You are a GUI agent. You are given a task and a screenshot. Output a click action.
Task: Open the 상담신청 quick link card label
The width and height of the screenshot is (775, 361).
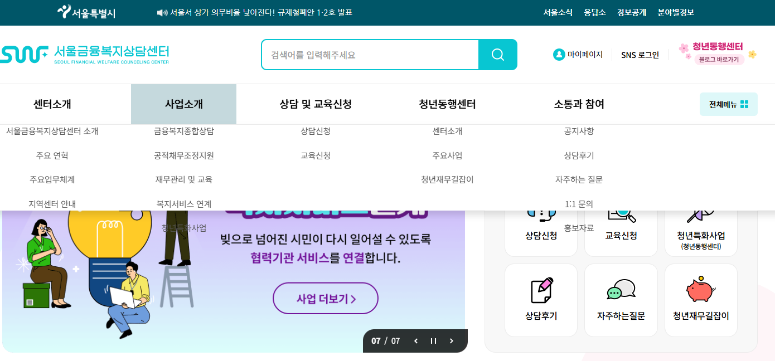541,236
